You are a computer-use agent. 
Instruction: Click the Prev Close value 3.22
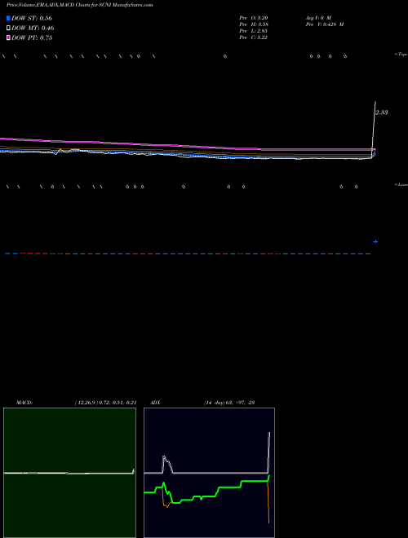(263, 37)
